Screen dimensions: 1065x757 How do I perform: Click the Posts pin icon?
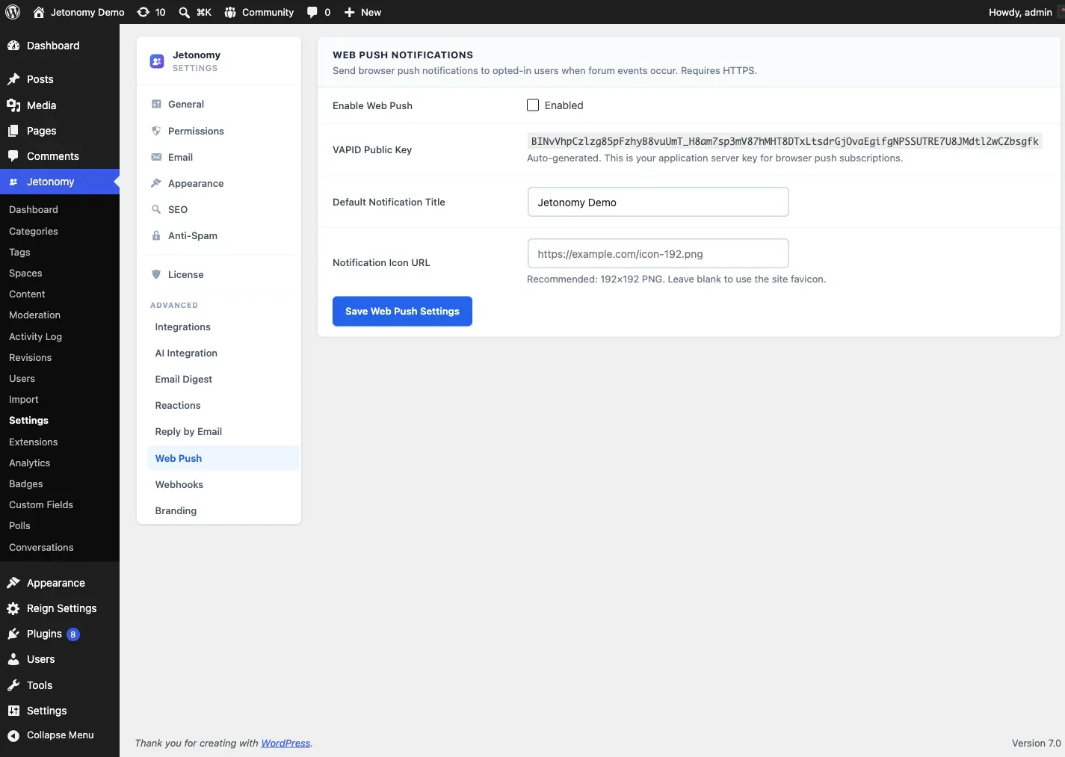click(x=13, y=79)
